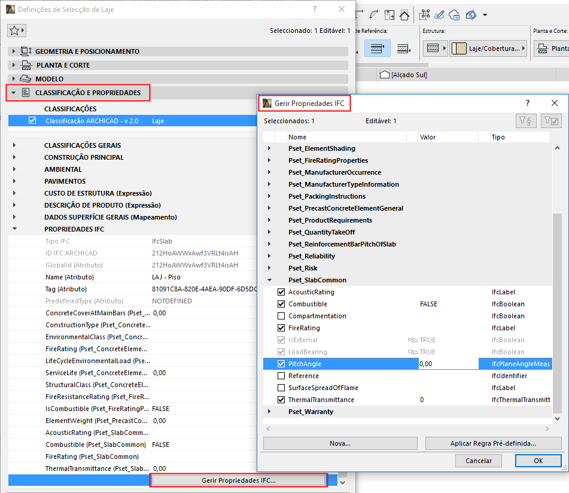Expand the Pset_SlabCommon property set

click(269, 279)
